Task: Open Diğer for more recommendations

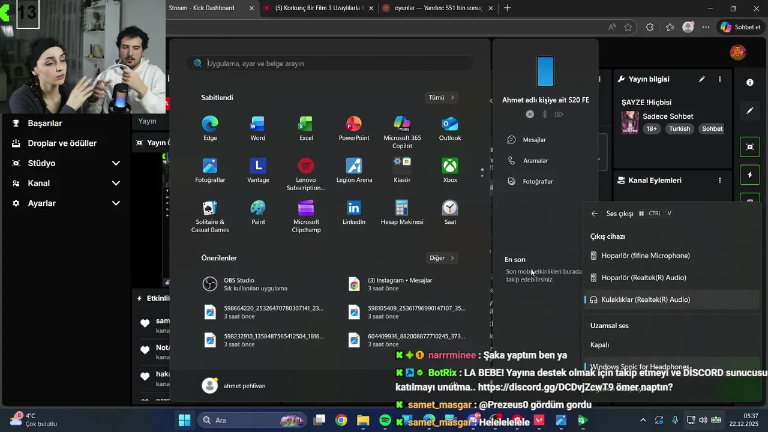Action: coord(442,258)
